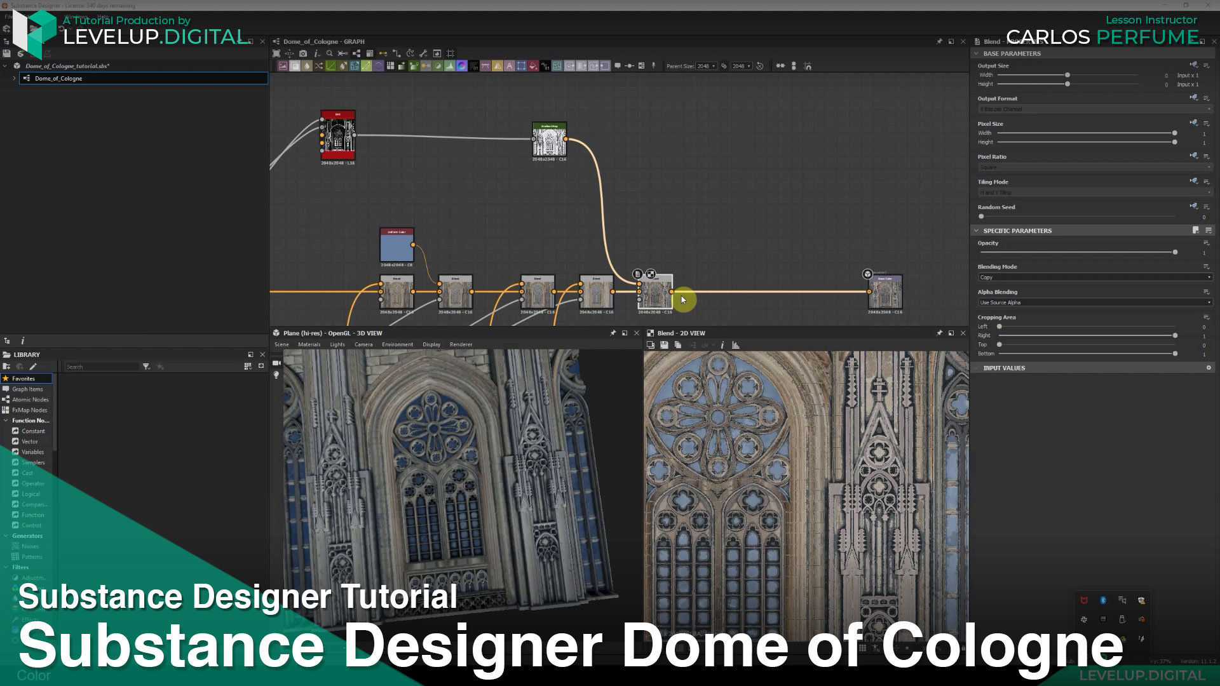Add an FX-Map node from toolbar
Viewport: 1220px width, 686px height.
click(x=390, y=66)
